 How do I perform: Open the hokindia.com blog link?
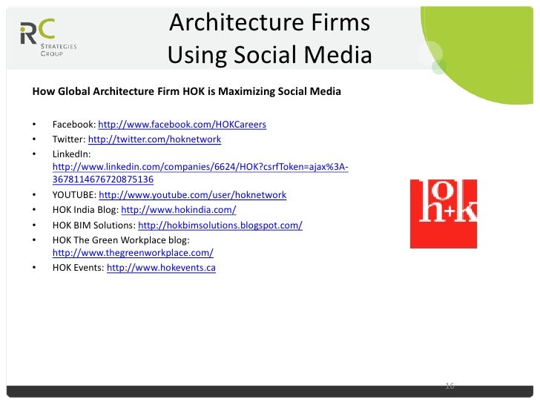(x=179, y=210)
